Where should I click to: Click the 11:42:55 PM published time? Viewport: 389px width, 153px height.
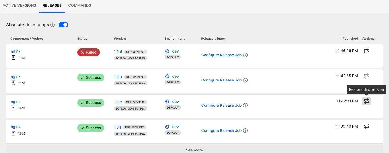pos(347,76)
